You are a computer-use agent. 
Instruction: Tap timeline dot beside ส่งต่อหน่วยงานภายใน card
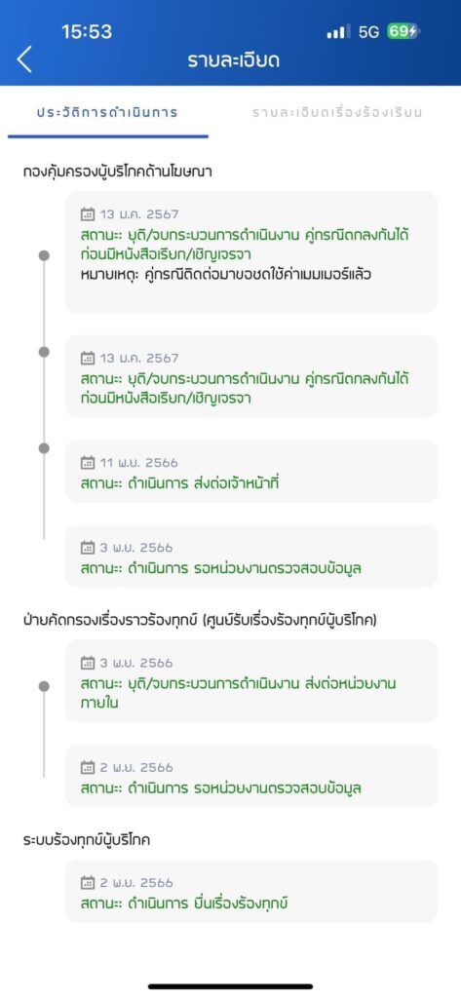tap(44, 686)
